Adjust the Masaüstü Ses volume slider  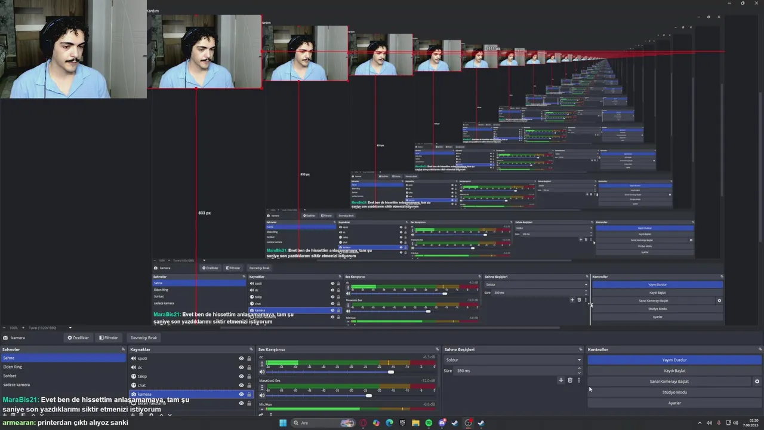click(369, 395)
